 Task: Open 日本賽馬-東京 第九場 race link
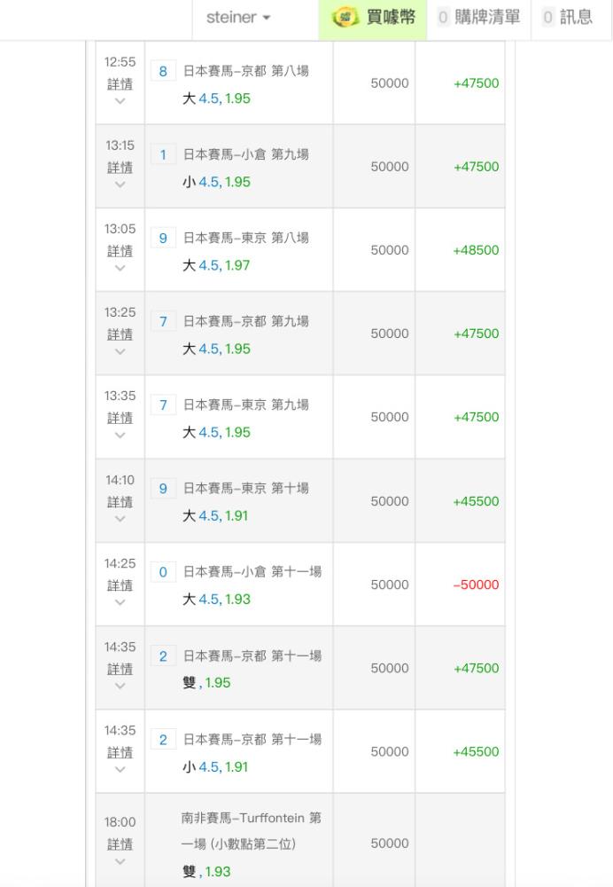(x=246, y=404)
